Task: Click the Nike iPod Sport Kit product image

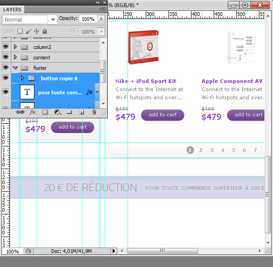Action: (143, 47)
